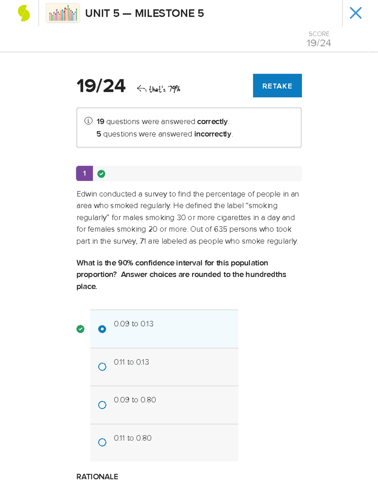This screenshot has width=378, height=489.
Task: Expand the question 1 result row
Action: tap(189, 173)
